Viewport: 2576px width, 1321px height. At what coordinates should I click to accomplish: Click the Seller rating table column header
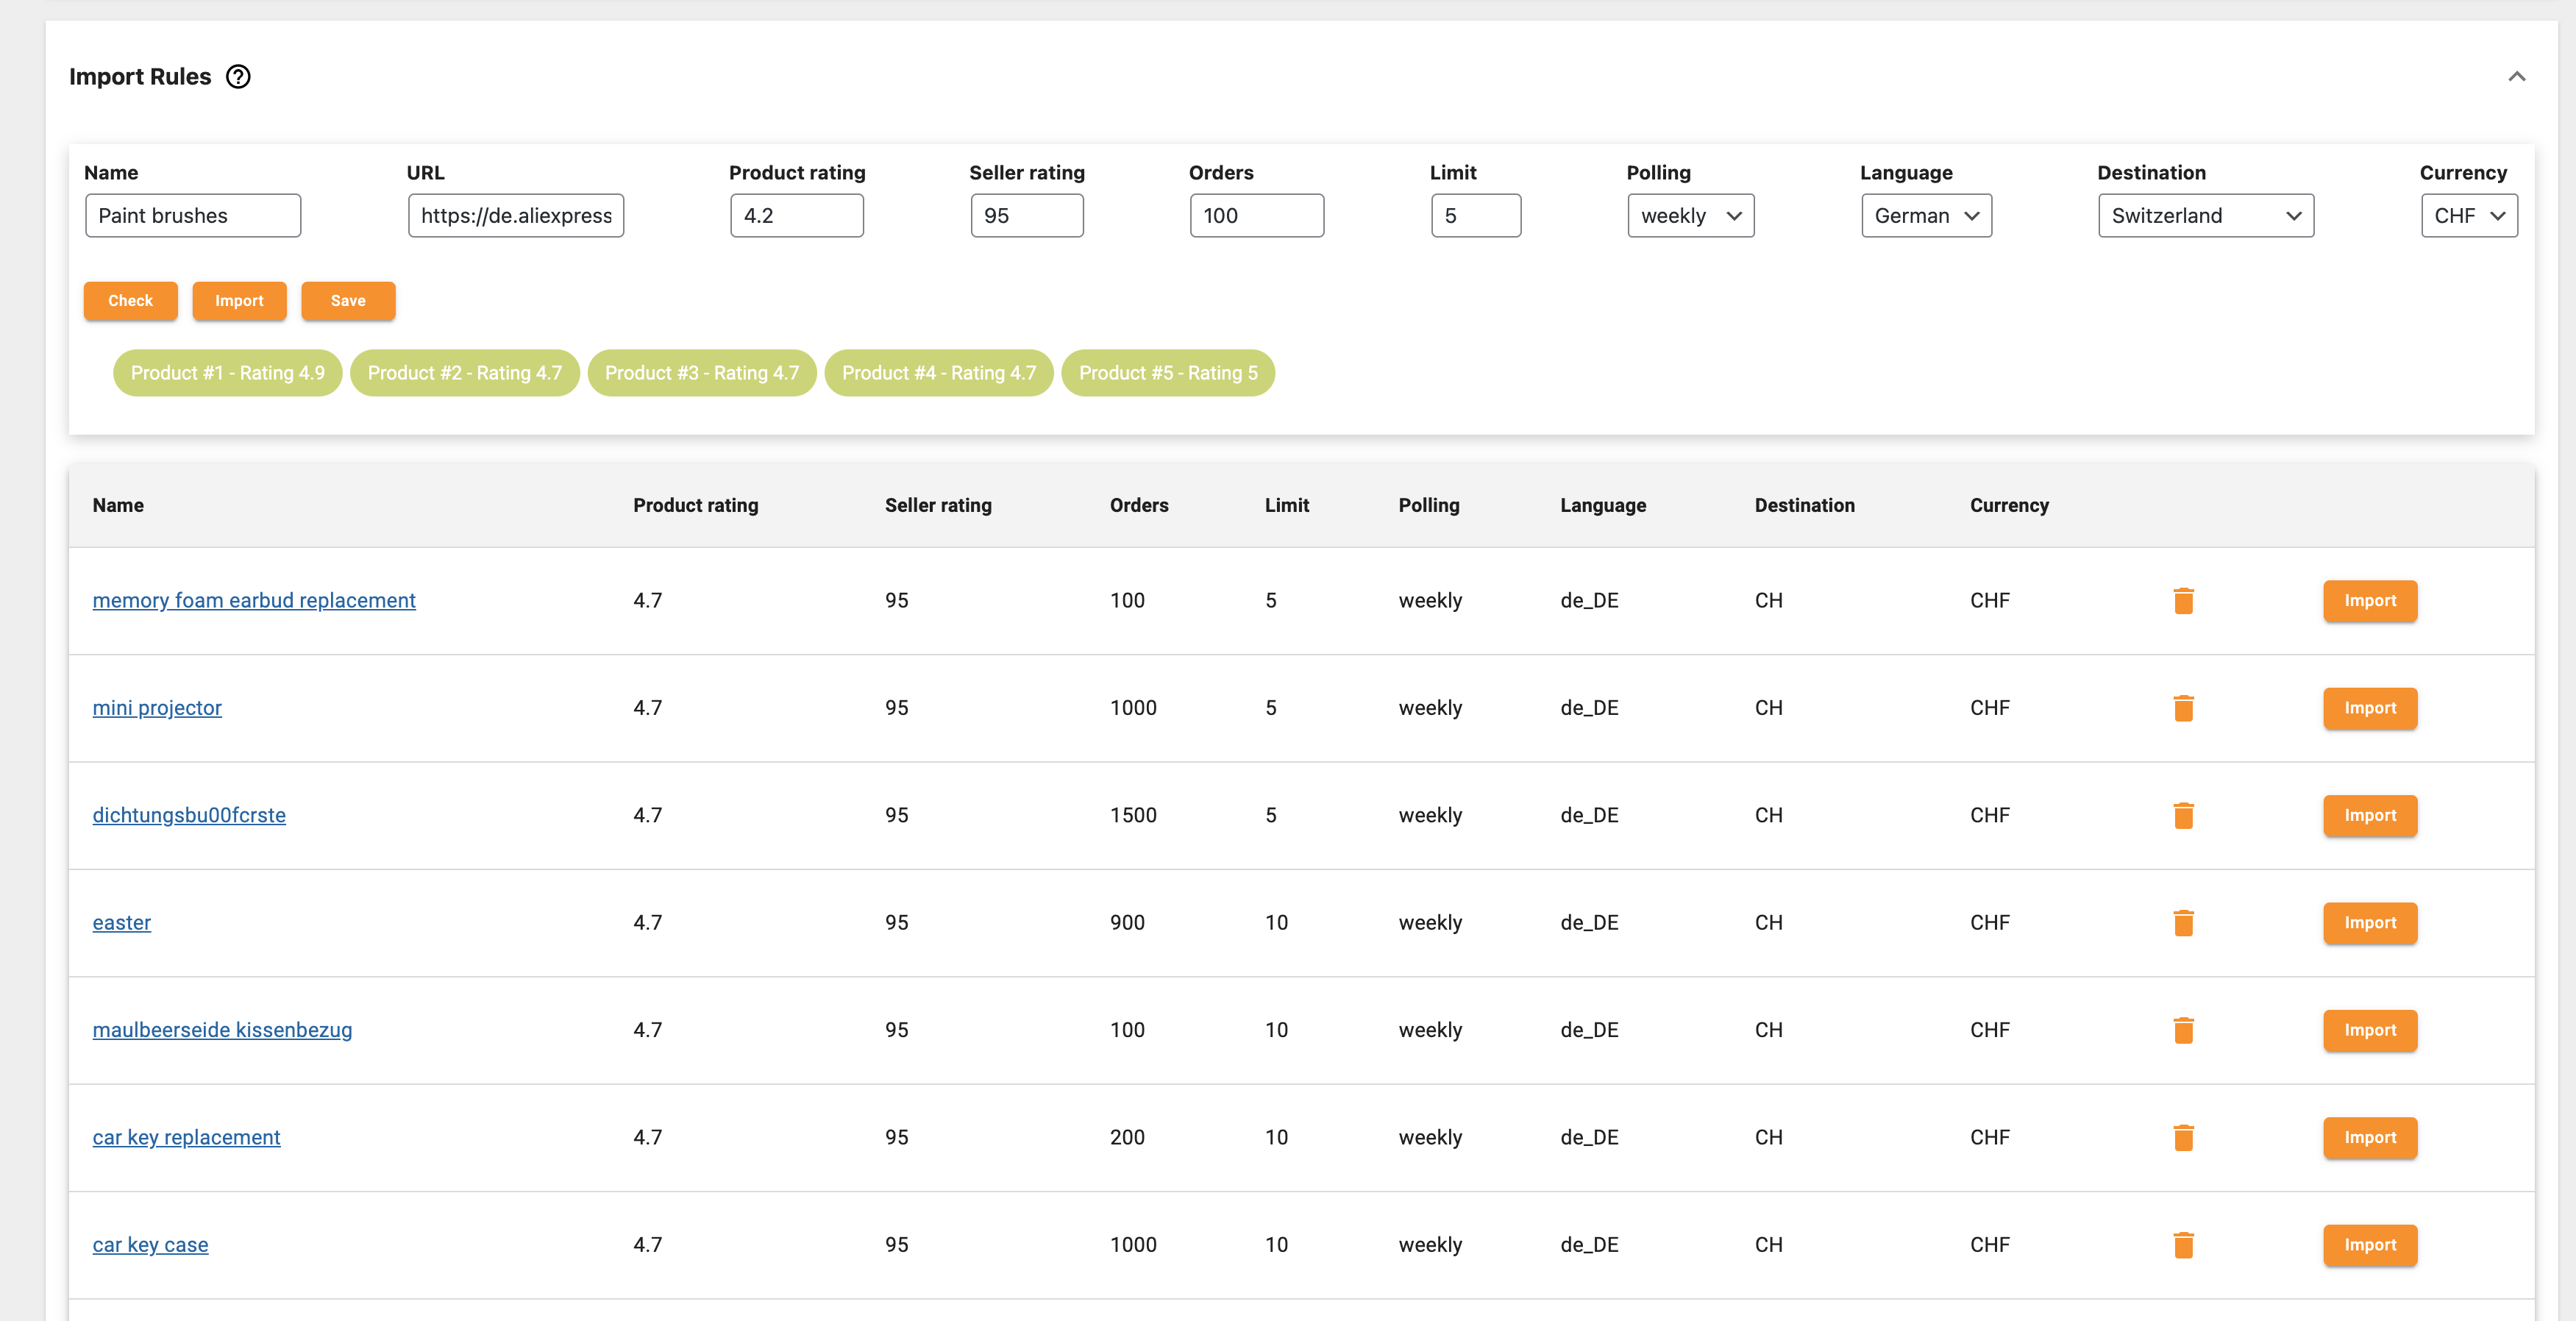938,505
